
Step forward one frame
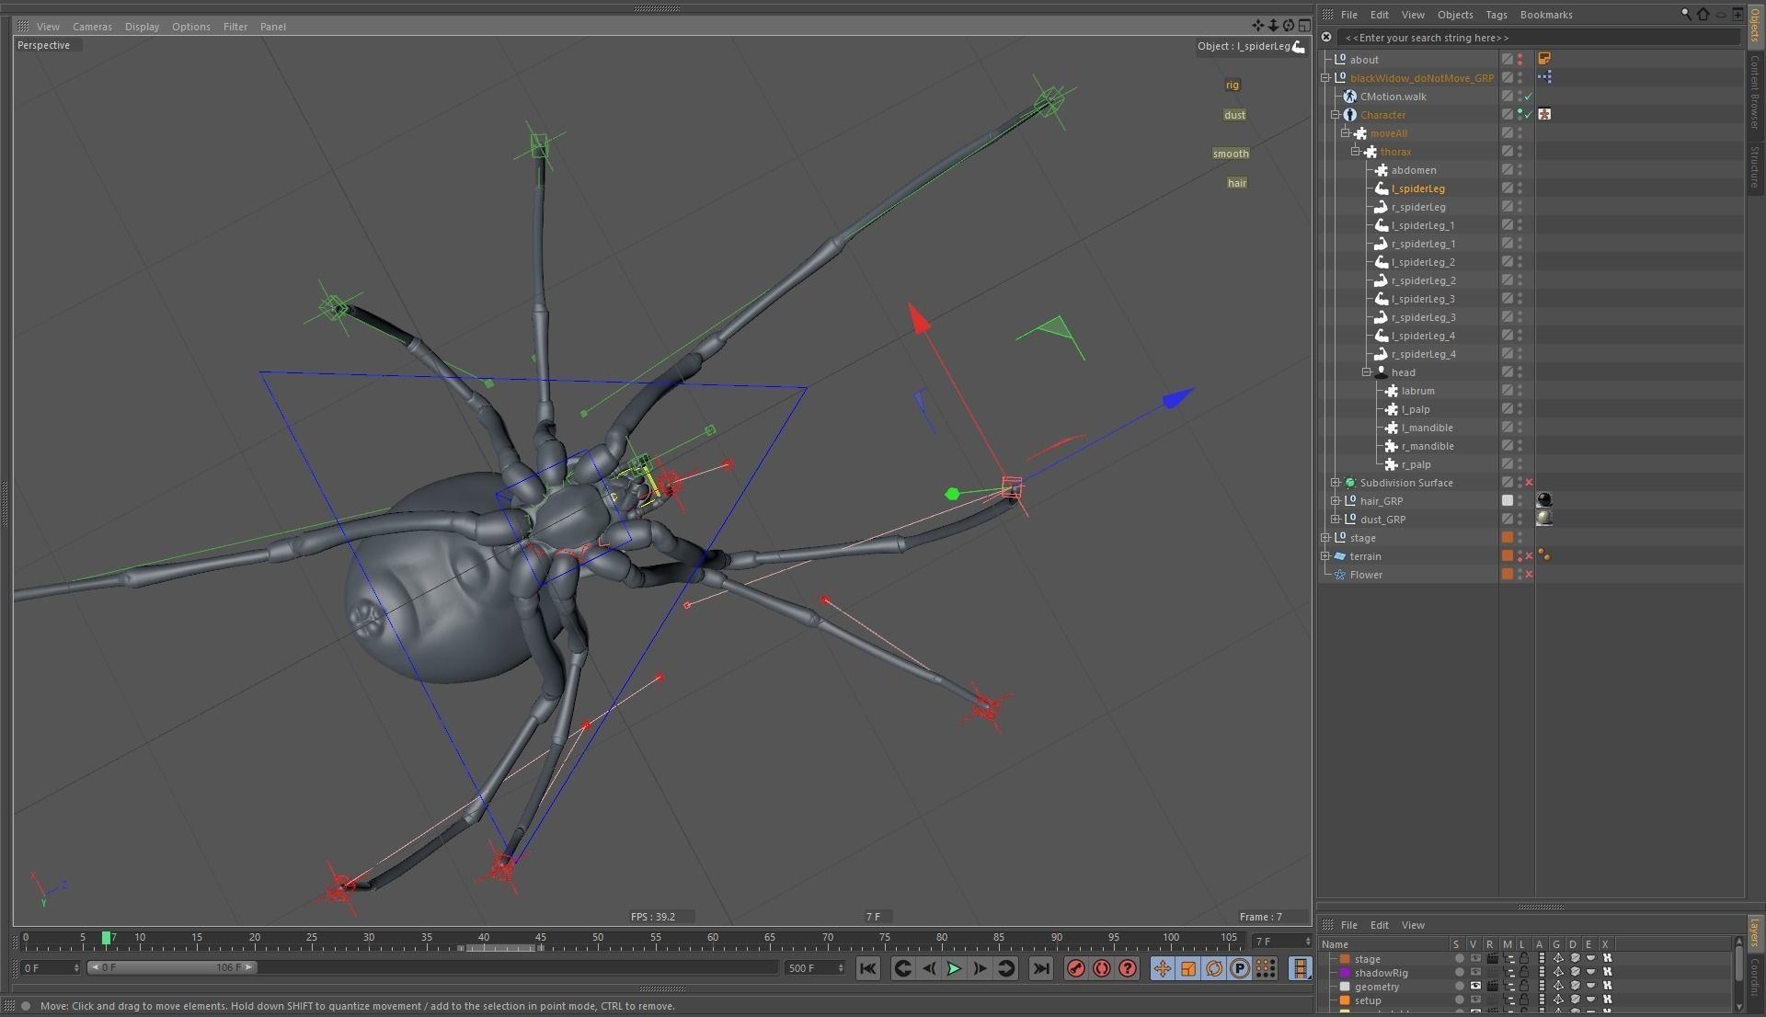980,968
